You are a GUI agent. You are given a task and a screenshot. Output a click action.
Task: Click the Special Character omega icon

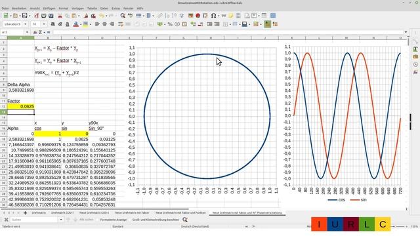(213, 16)
